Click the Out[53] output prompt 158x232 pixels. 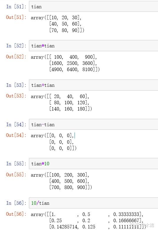16,96
